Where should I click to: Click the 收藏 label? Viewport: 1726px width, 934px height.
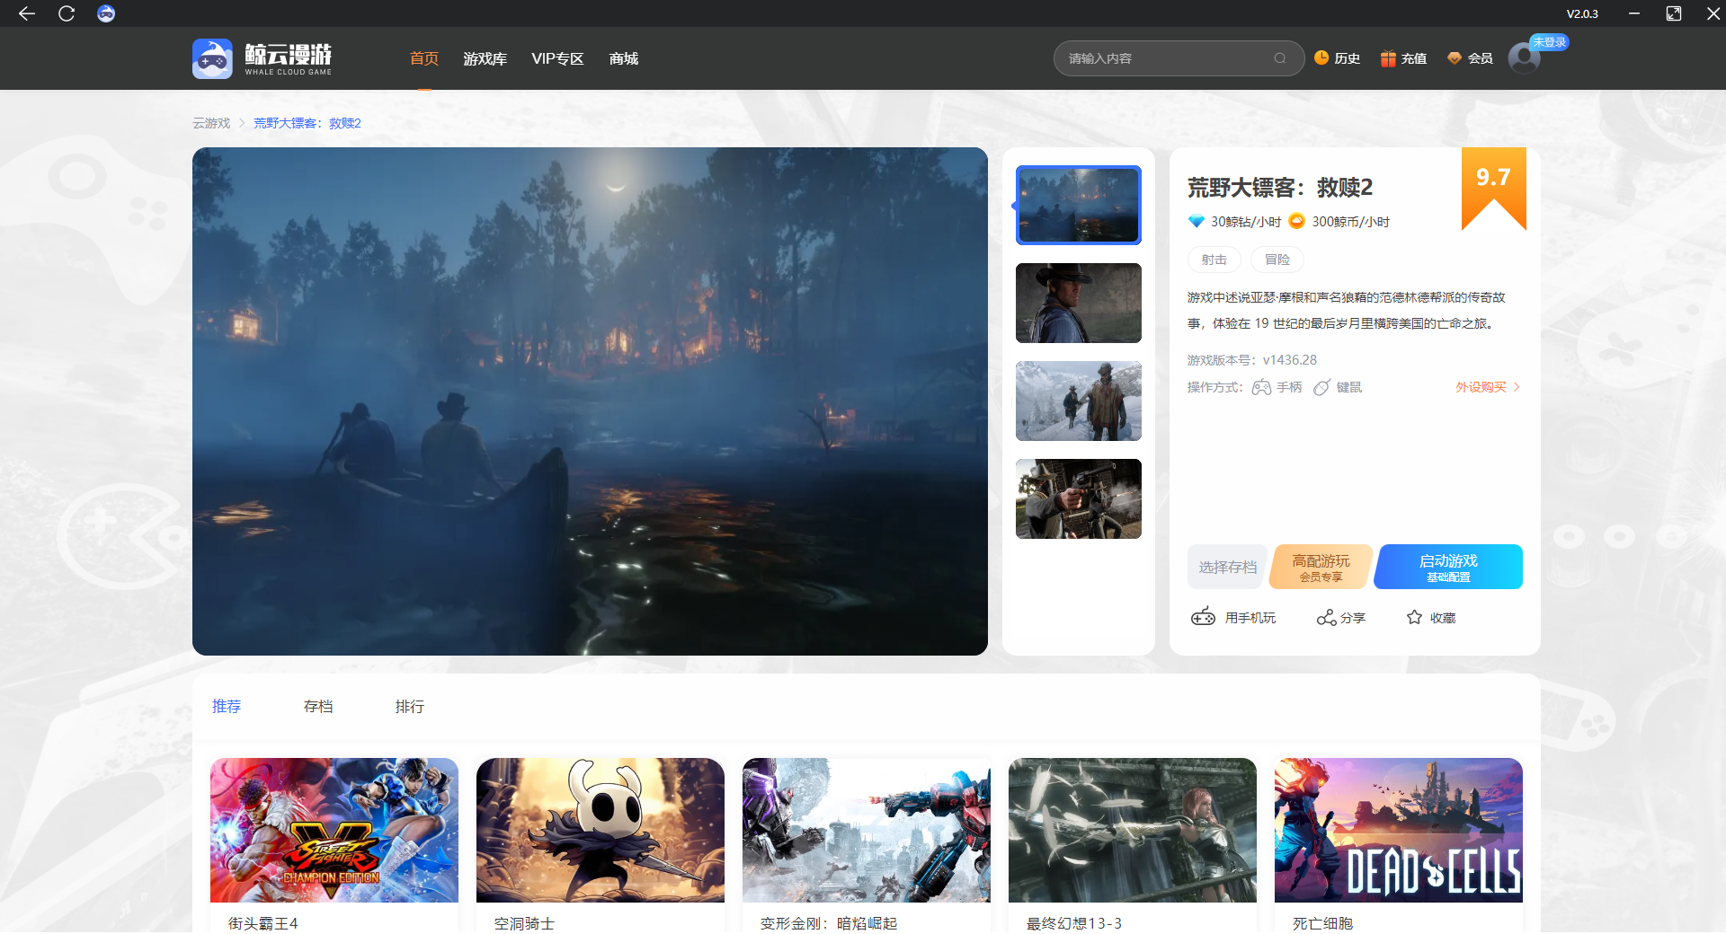click(x=1443, y=618)
